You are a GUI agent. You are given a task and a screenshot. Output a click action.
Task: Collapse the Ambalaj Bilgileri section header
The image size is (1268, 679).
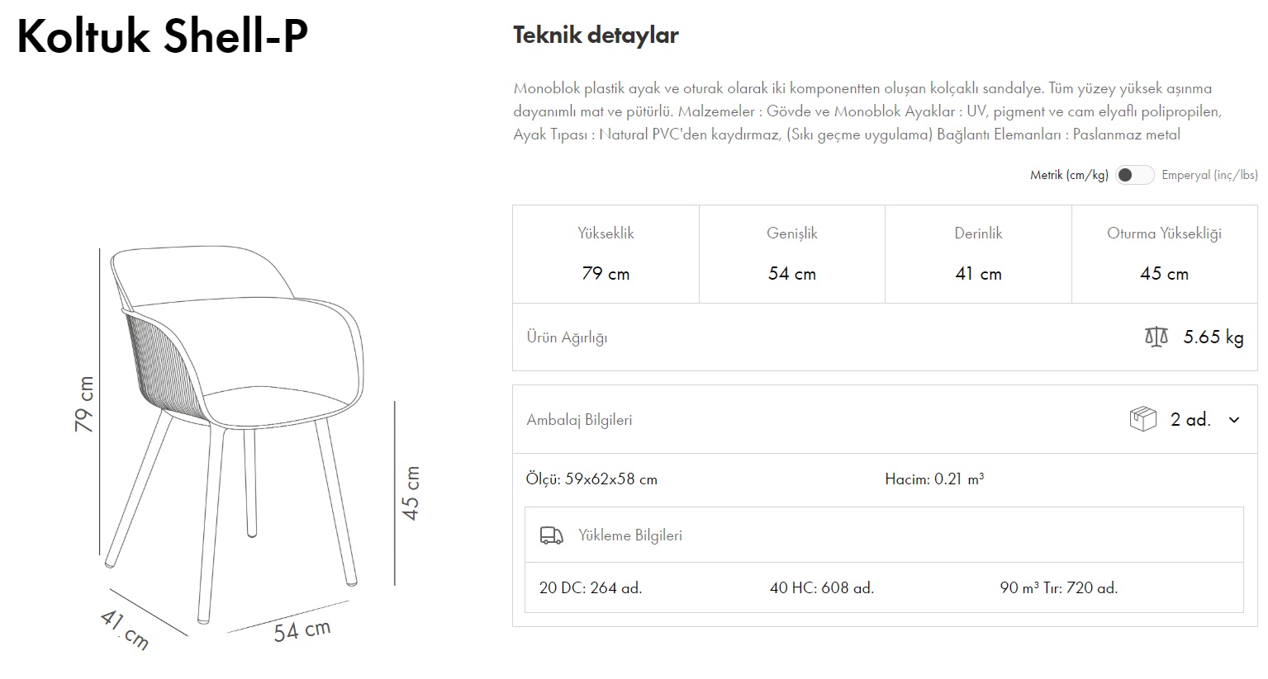(579, 420)
